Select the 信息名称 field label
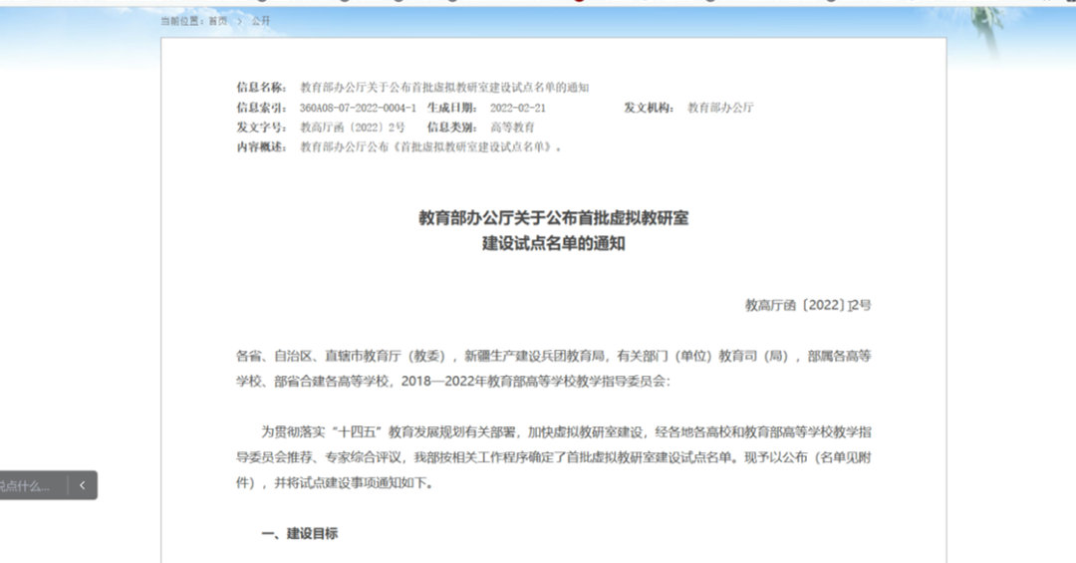Image resolution: width=1076 pixels, height=563 pixels. click(261, 88)
